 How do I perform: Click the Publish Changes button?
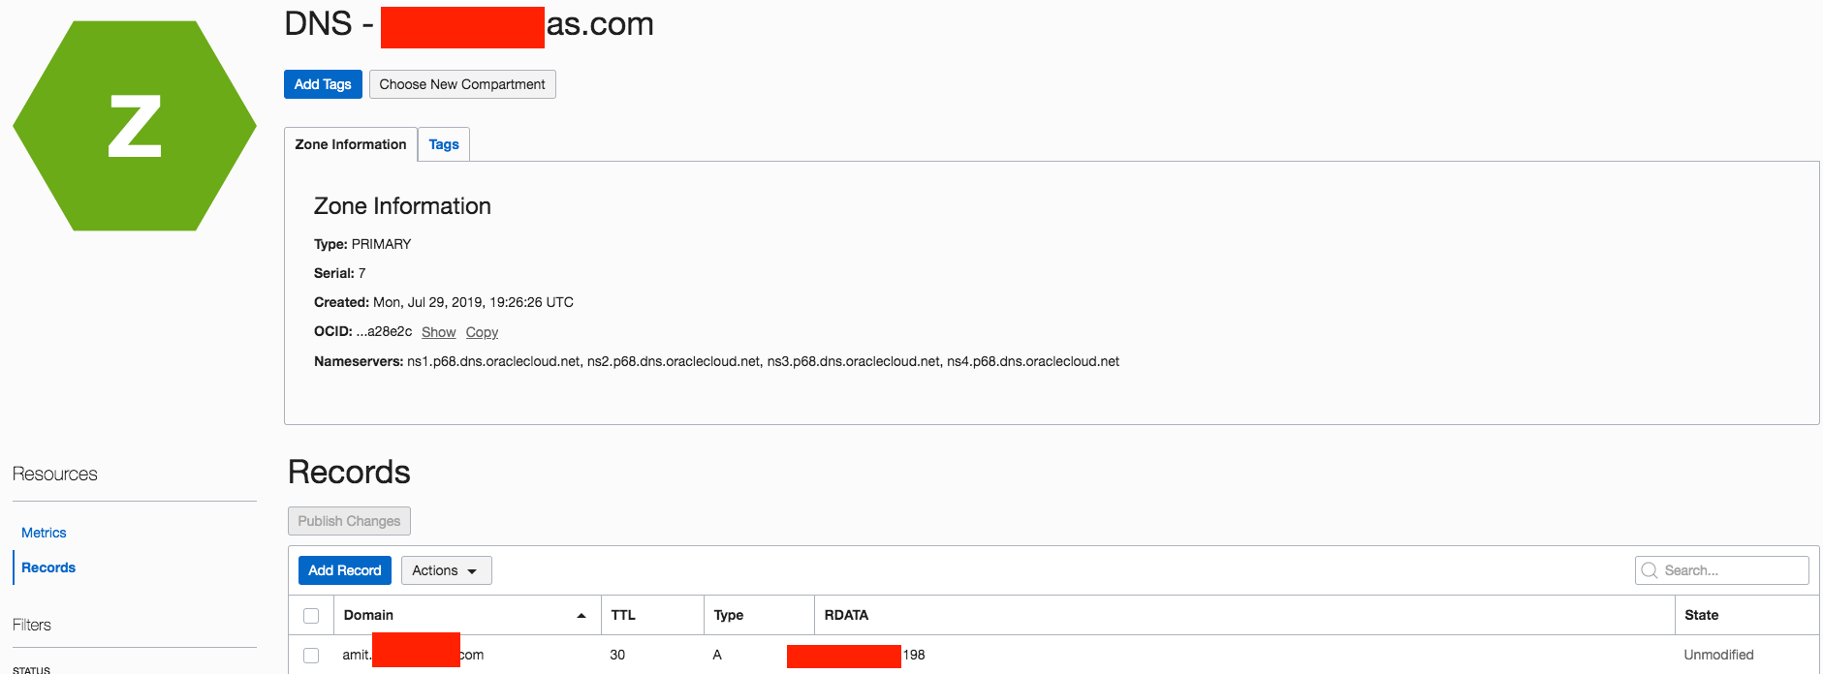349,521
